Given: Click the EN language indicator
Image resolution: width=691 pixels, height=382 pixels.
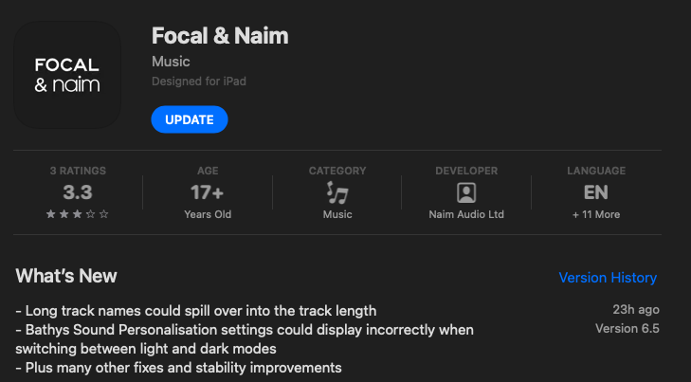Looking at the screenshot, I should [596, 193].
